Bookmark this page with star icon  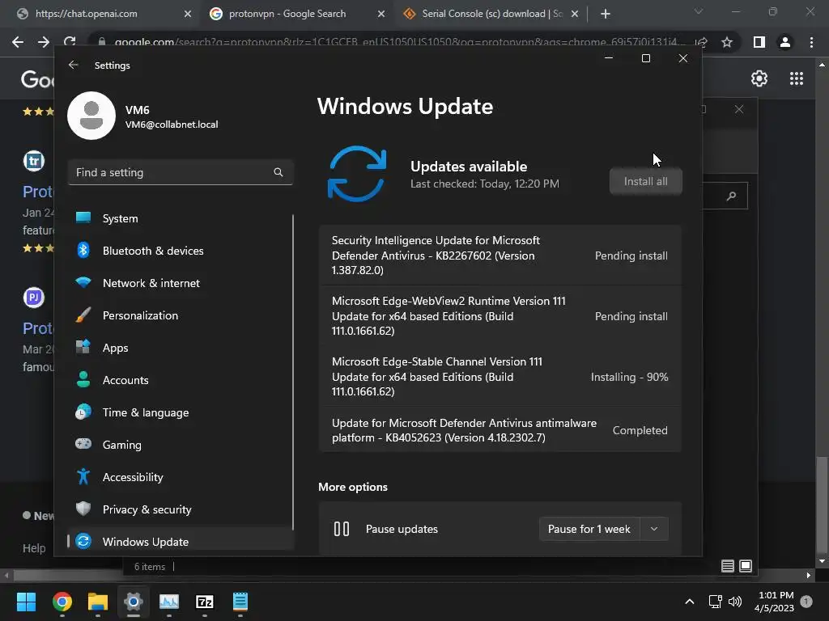(x=727, y=42)
